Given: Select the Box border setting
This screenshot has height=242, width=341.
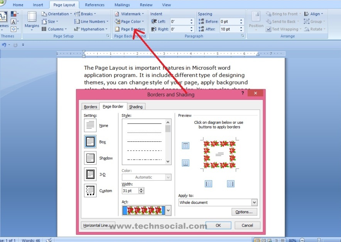Looking at the screenshot, I should 91,141.
